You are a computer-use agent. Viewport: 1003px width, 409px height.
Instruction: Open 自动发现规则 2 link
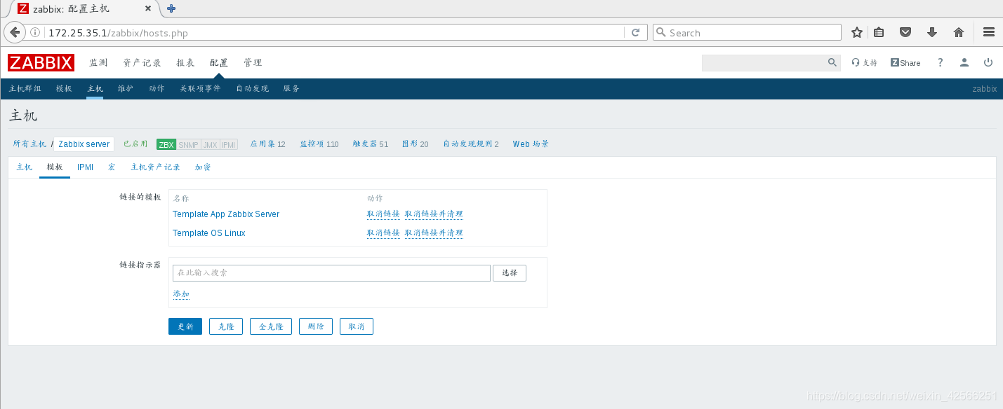[x=470, y=144]
